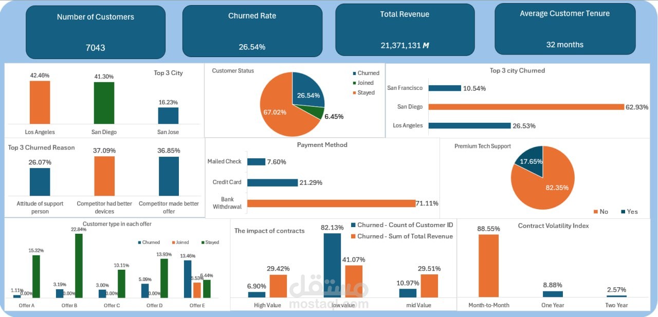Select the Two Year contract bar
Screen dimensions: 658x317
(x=616, y=296)
